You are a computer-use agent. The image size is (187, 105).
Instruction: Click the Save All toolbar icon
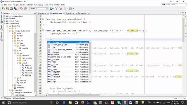point(16,8)
